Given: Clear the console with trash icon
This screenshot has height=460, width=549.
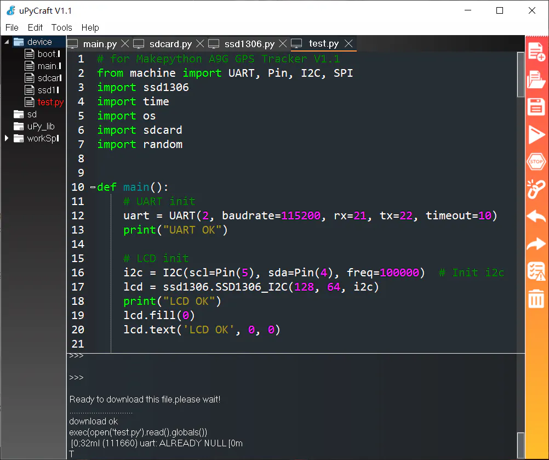Looking at the screenshot, I should (536, 299).
